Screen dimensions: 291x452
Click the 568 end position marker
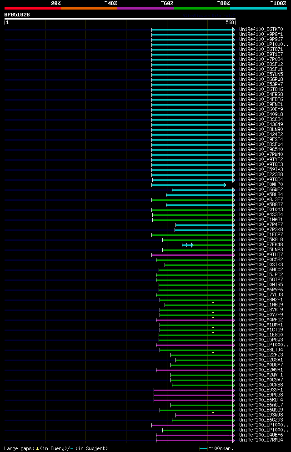(230, 22)
